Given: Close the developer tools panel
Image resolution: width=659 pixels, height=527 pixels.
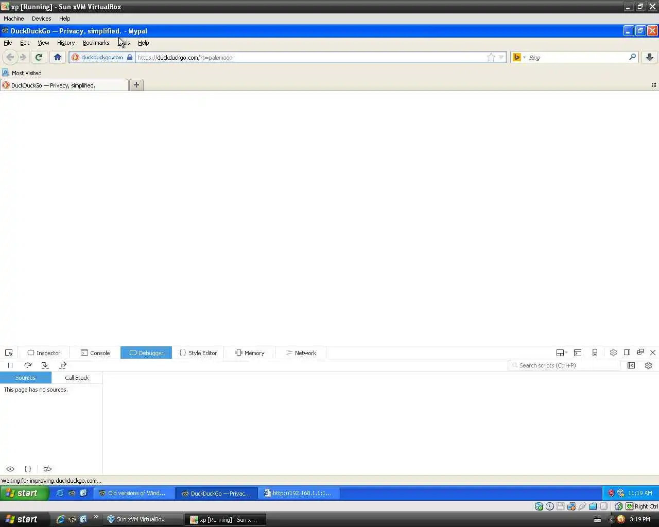Looking at the screenshot, I should point(653,353).
